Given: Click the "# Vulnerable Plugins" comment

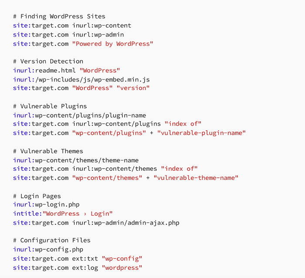Looking at the screenshot, I should coord(50,106).
